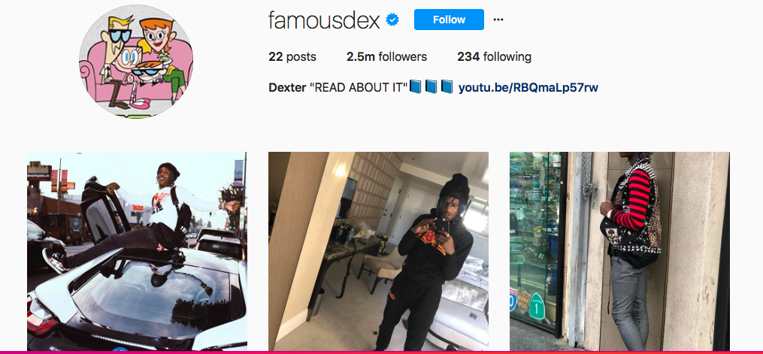The height and width of the screenshot is (354, 763).
Task: View the 2.5m followers list
Action: pos(386,57)
